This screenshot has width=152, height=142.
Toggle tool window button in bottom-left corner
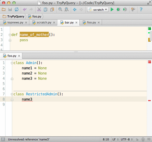click(3, 139)
